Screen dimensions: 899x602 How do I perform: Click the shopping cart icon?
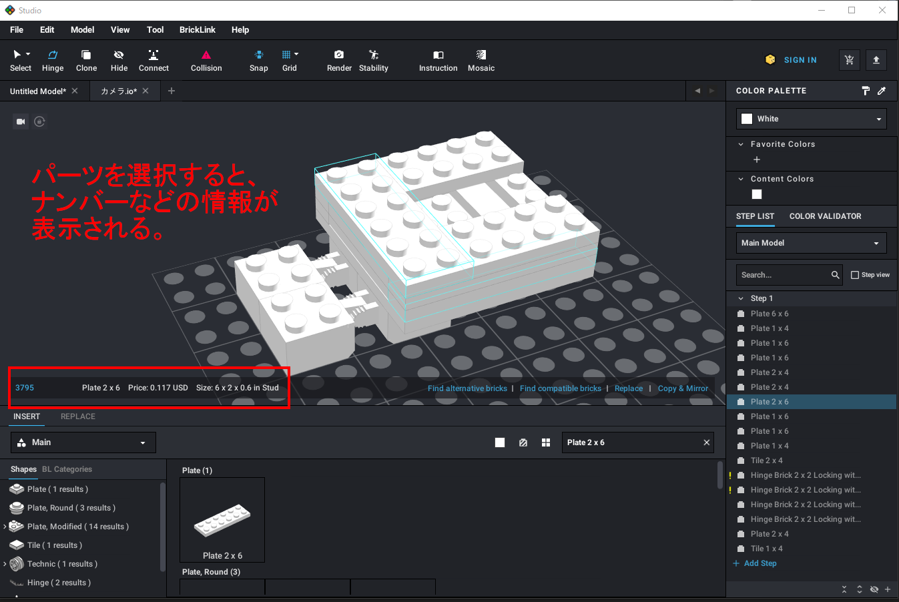849,59
